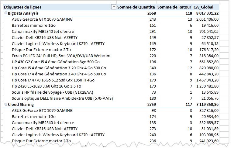Select the Cloud Sharing row label

21,104
